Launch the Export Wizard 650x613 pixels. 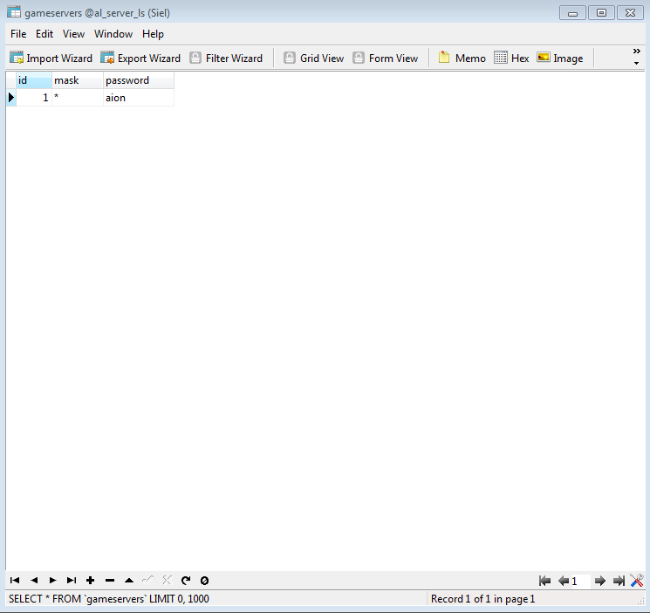(140, 59)
